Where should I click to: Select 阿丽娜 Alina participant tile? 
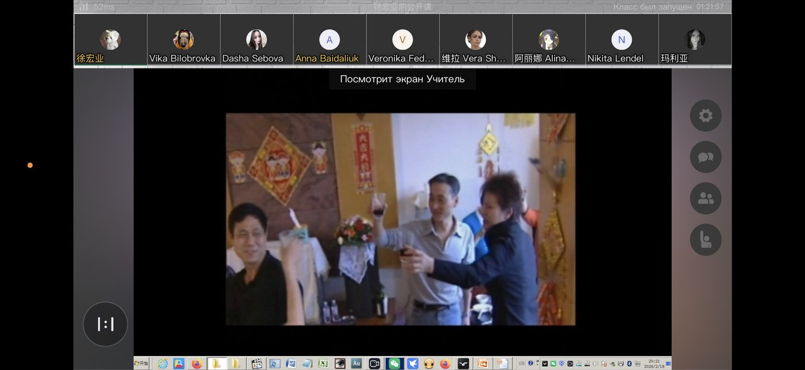(548, 40)
